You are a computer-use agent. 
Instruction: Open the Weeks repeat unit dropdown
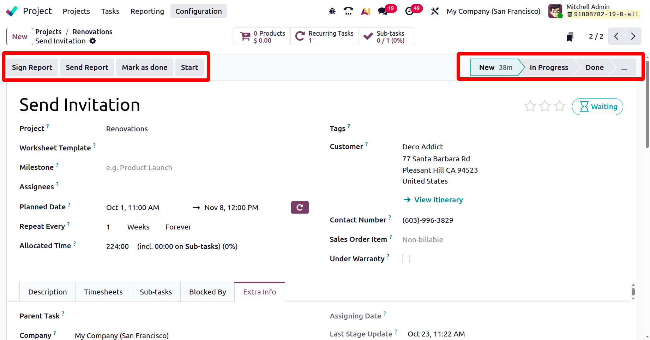(x=138, y=227)
